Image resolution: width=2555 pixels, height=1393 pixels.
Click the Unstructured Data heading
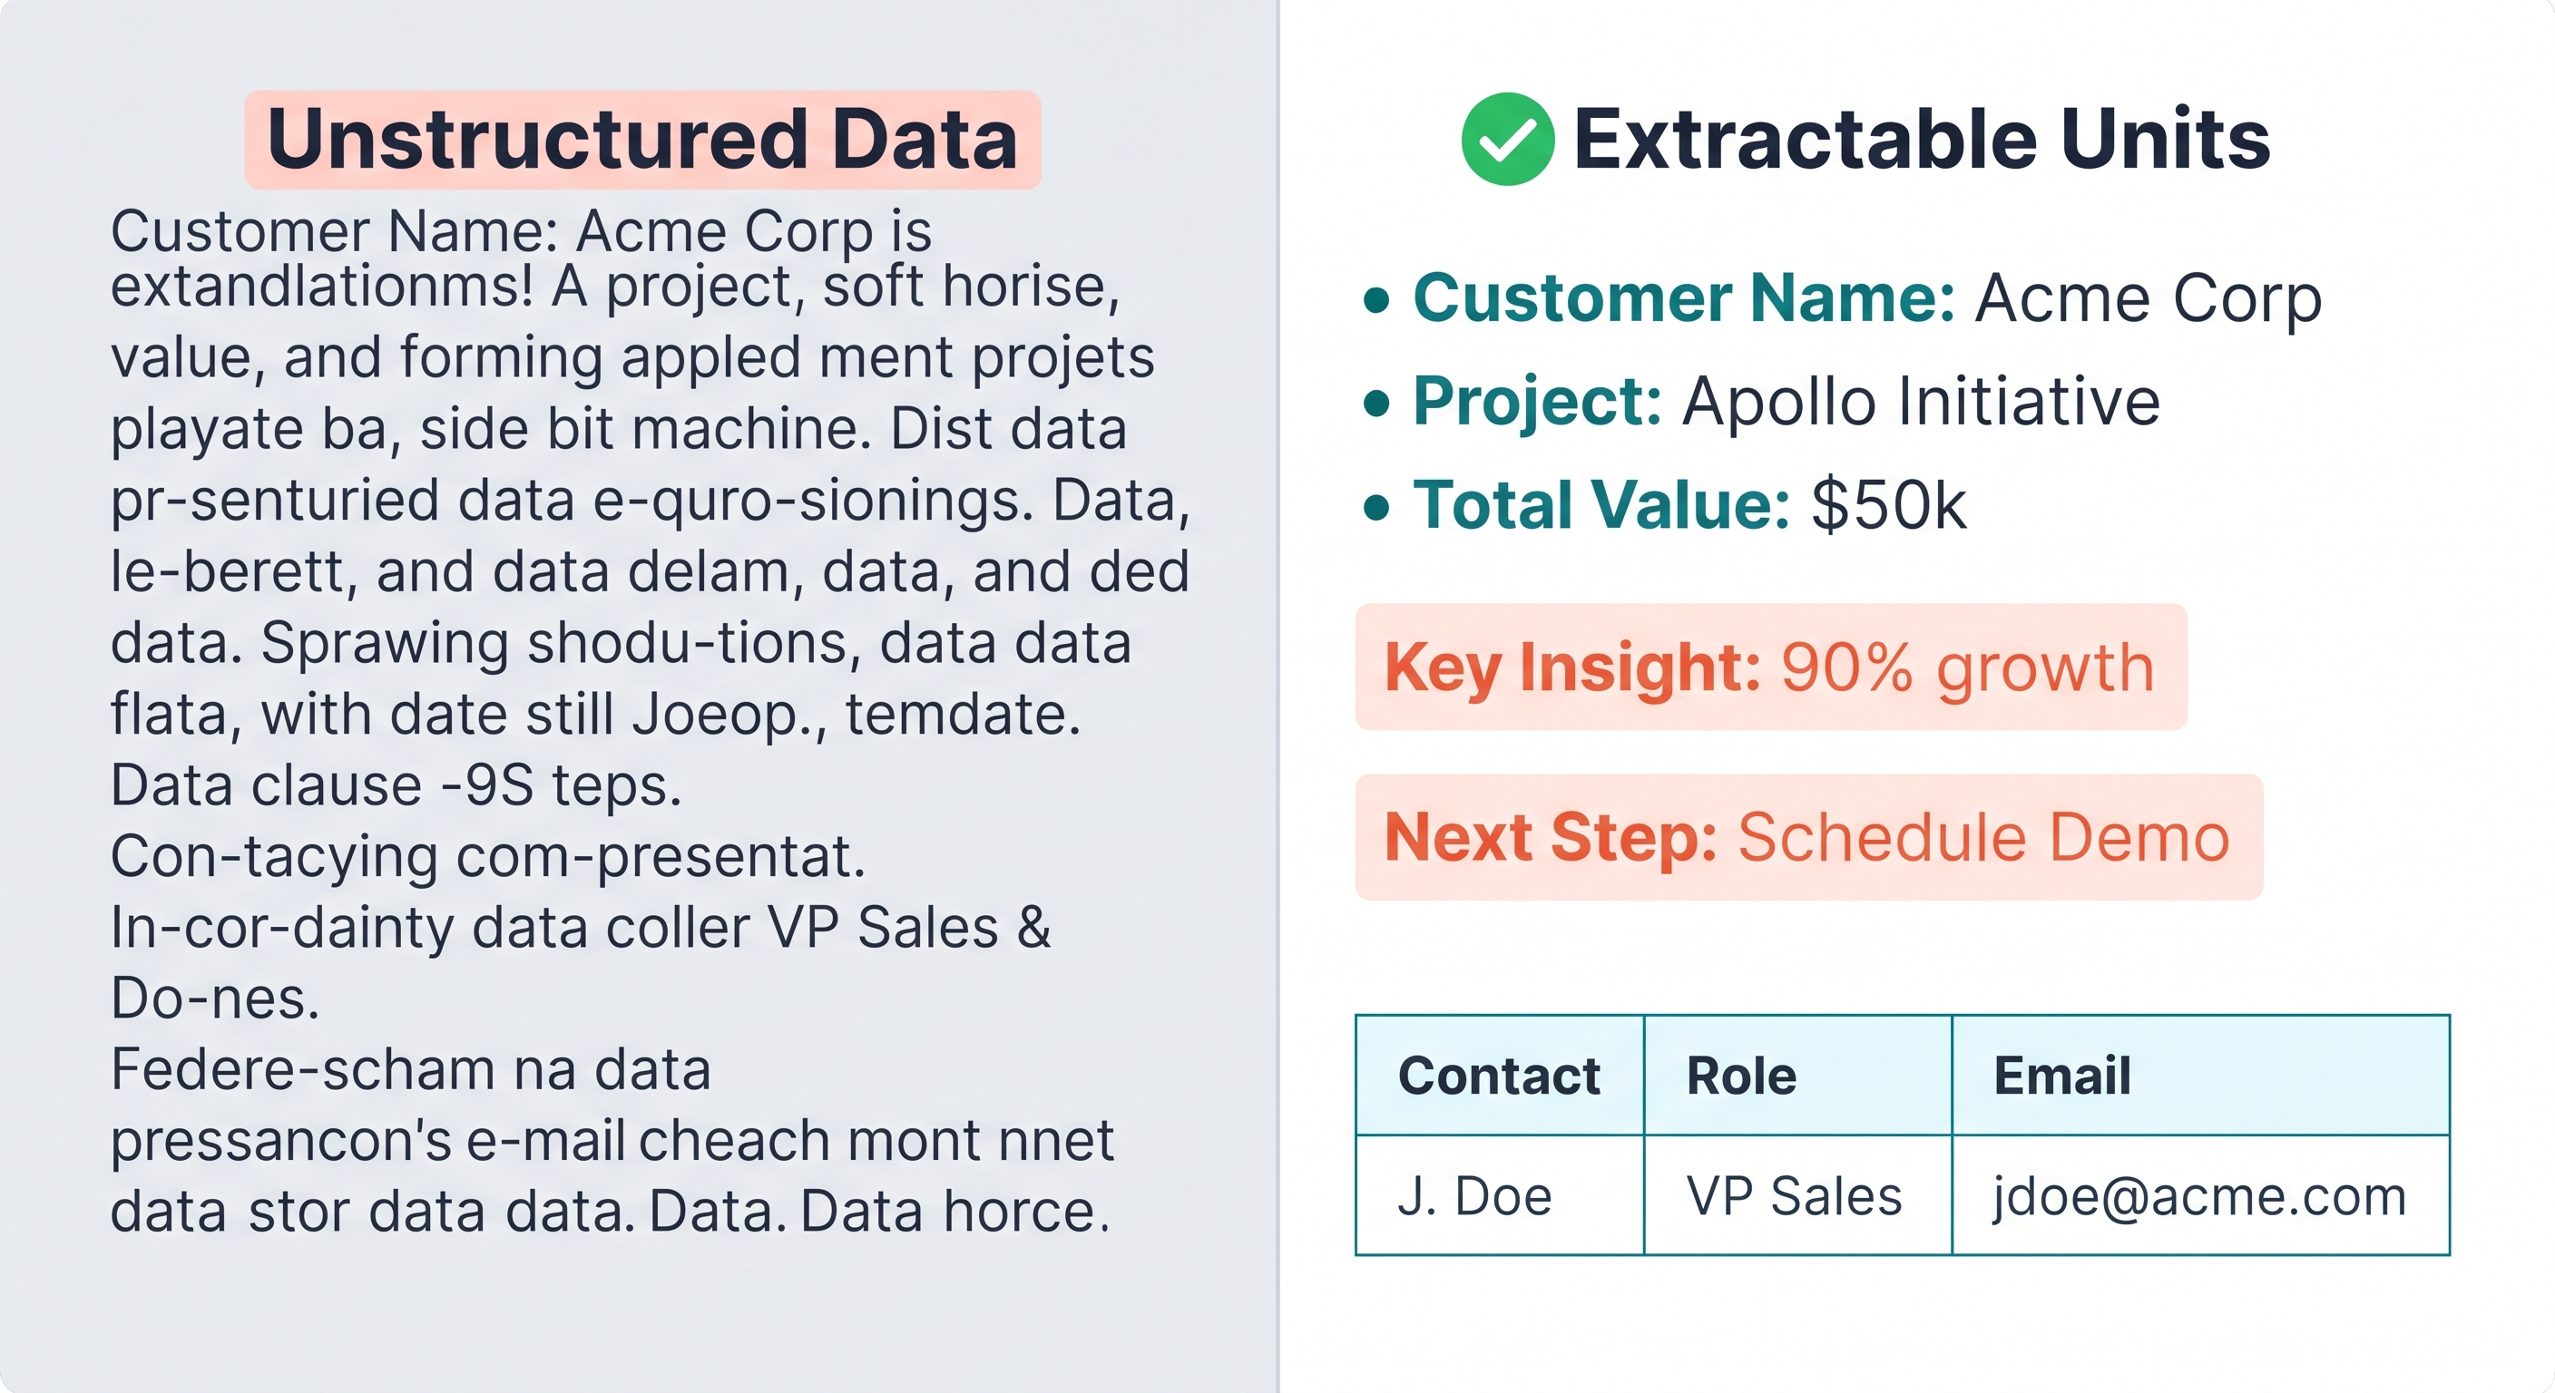point(642,139)
